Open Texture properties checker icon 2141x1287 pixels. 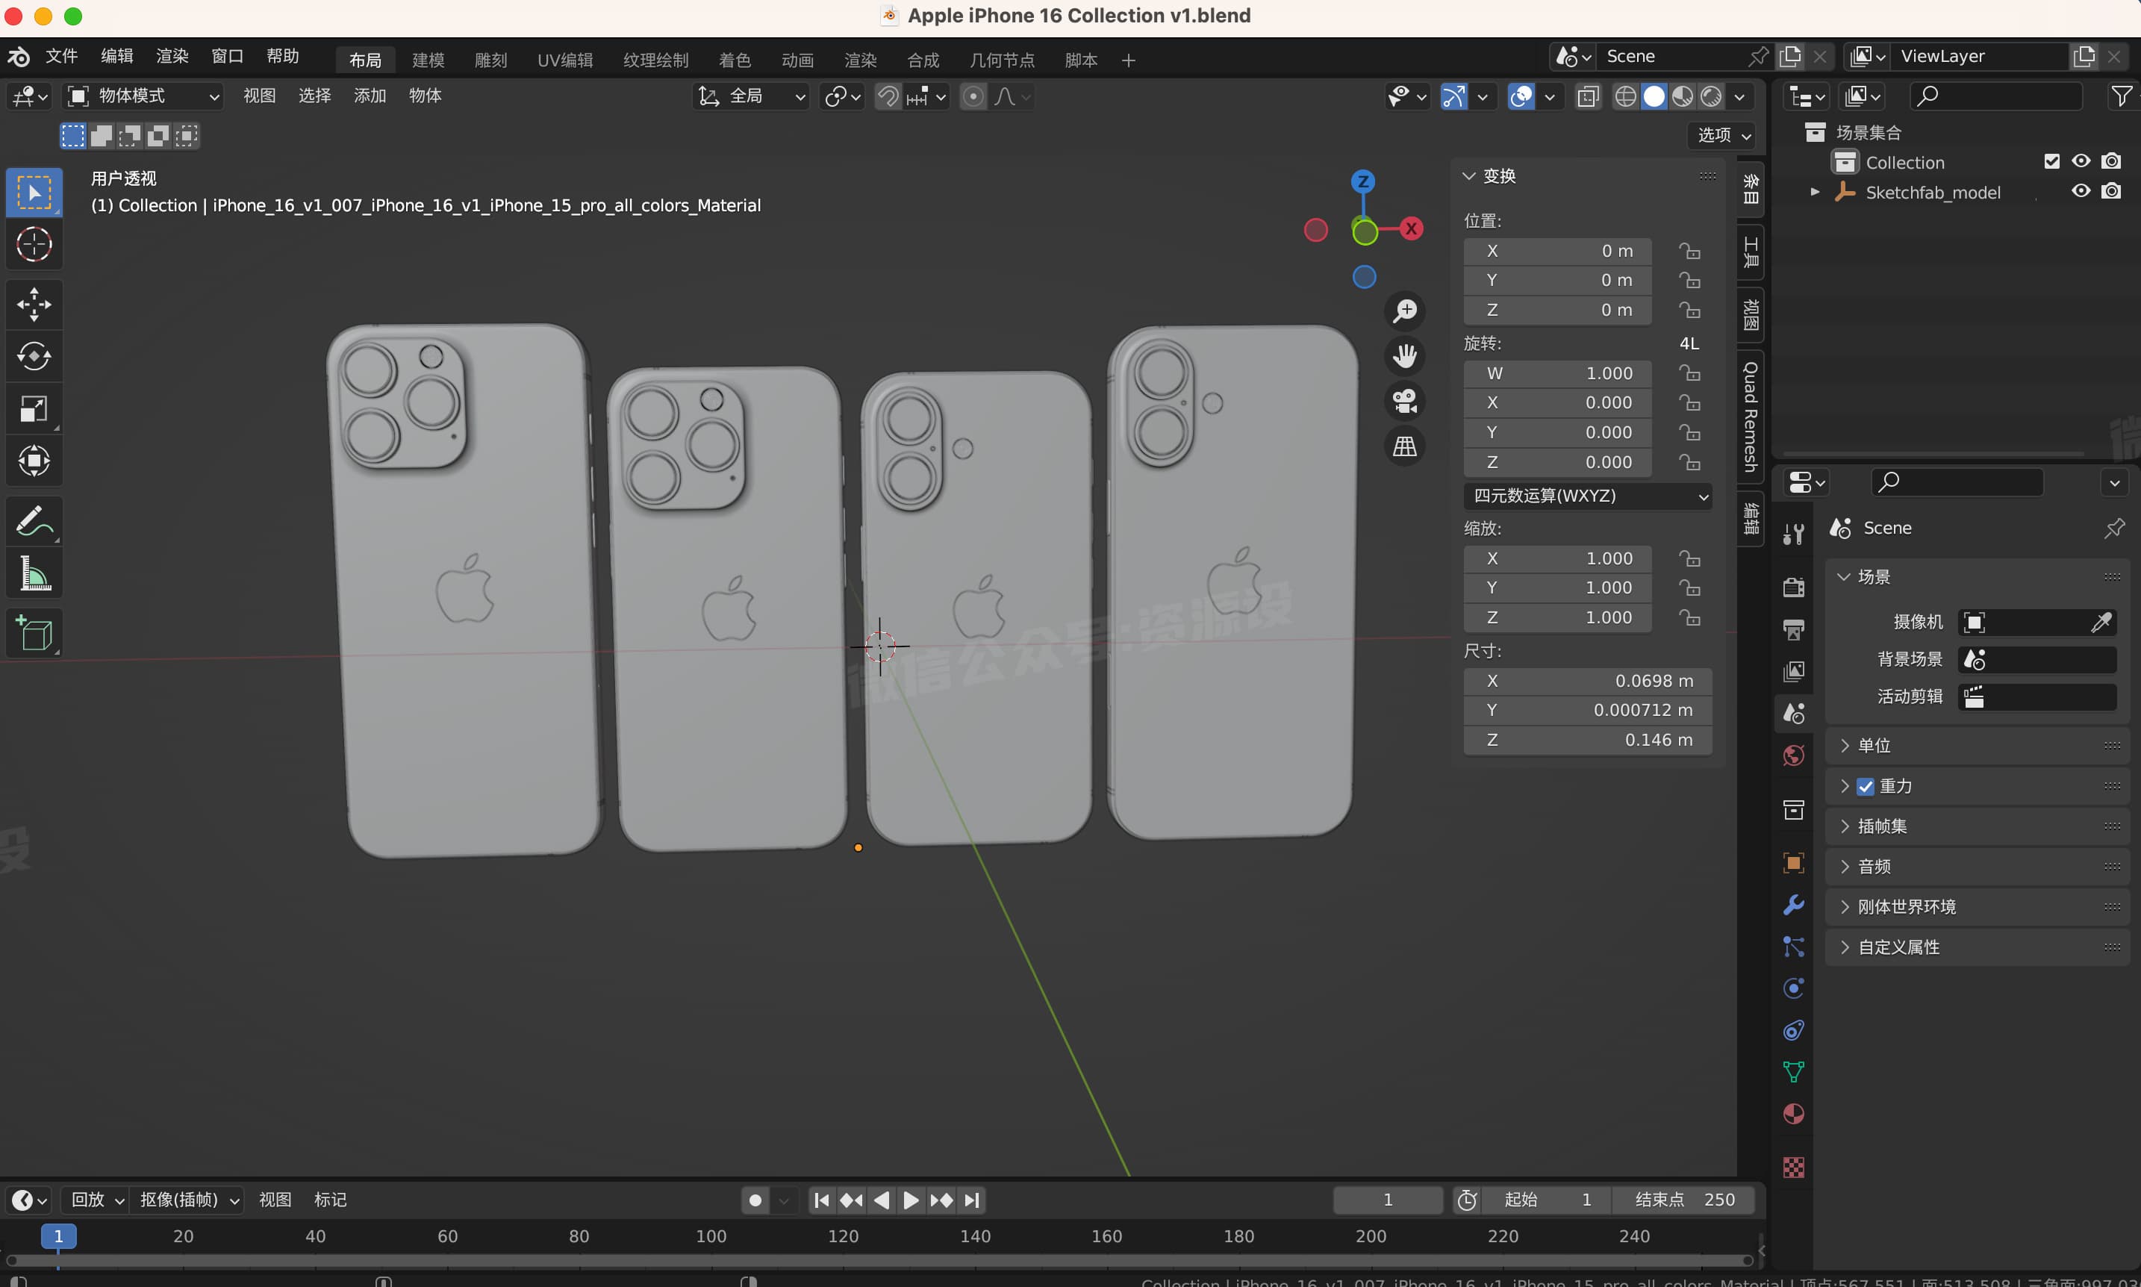pyautogui.click(x=1793, y=1168)
